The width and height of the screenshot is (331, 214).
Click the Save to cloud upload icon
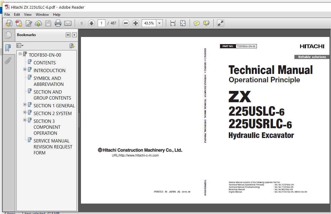click(38, 23)
